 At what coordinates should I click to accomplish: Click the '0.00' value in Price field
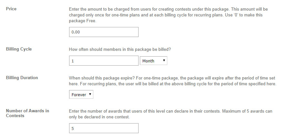(76, 32)
